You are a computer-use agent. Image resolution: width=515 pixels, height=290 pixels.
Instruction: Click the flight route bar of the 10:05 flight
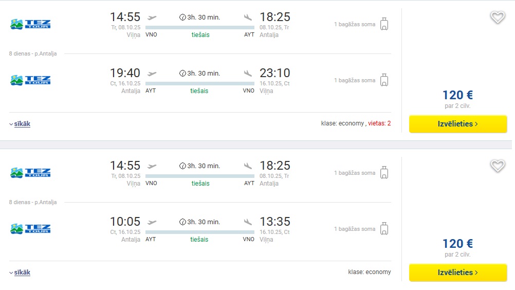pos(199,232)
